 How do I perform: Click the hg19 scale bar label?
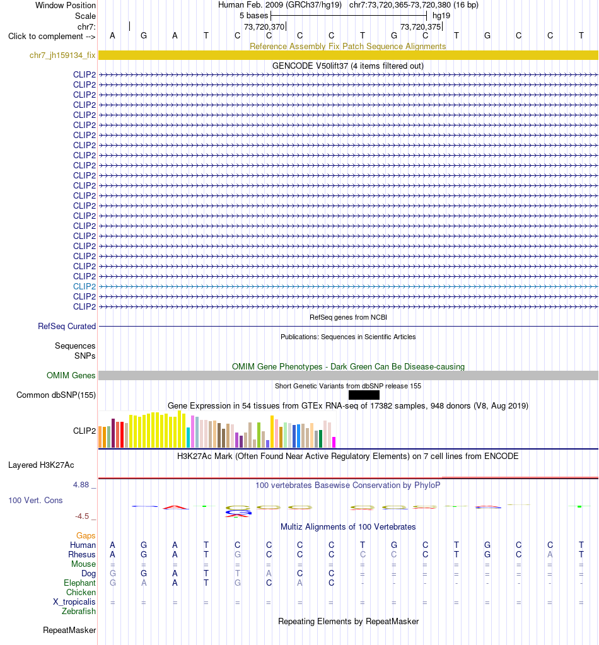(441, 16)
